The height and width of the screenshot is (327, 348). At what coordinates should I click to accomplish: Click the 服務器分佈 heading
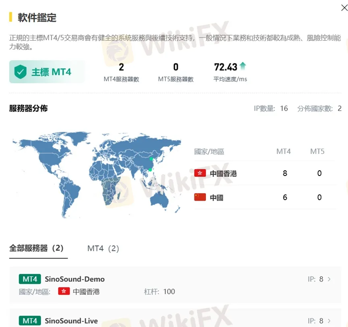[x=29, y=108]
